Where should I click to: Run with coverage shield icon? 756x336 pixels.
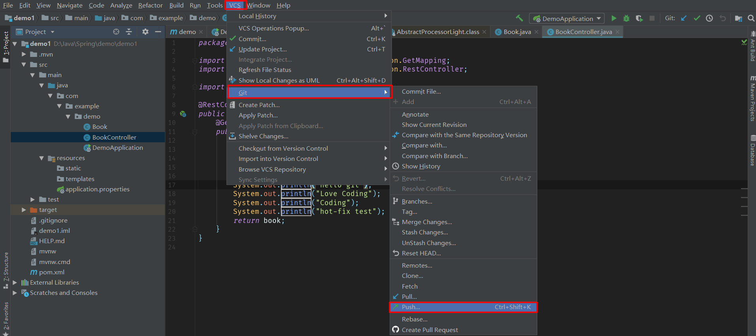639,18
